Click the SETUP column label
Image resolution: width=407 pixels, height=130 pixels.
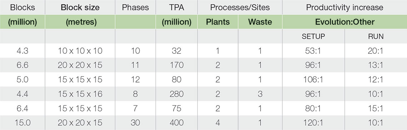[x=313, y=36]
